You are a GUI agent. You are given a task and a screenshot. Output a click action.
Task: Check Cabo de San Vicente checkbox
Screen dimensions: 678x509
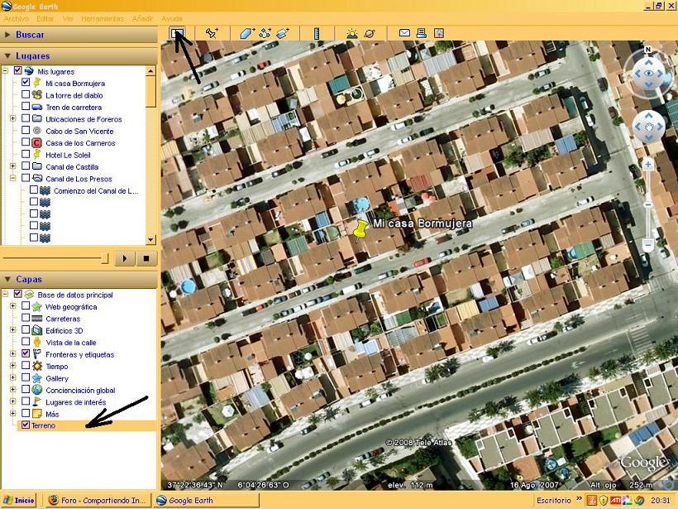click(26, 130)
